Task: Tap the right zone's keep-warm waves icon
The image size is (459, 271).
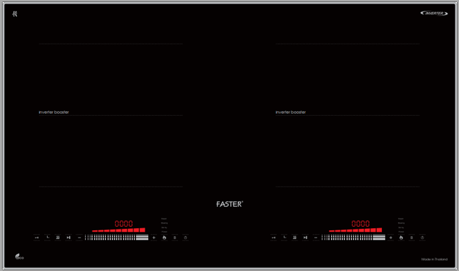Action: pos(294,238)
